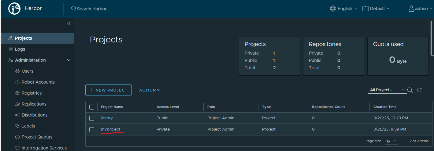434x151 pixels.
Task: Click the search magnifier icon in header
Action: tap(74, 9)
